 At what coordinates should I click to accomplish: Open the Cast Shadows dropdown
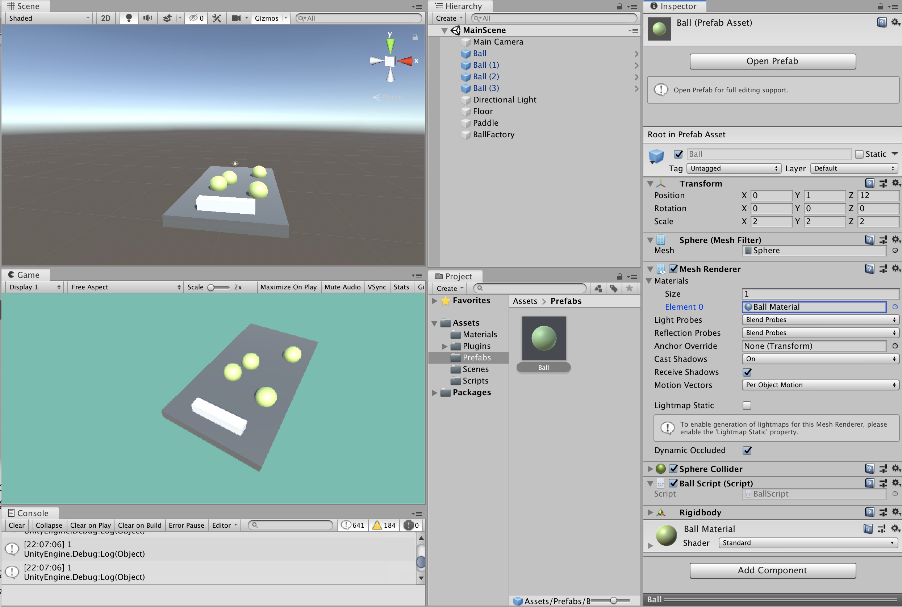(819, 359)
